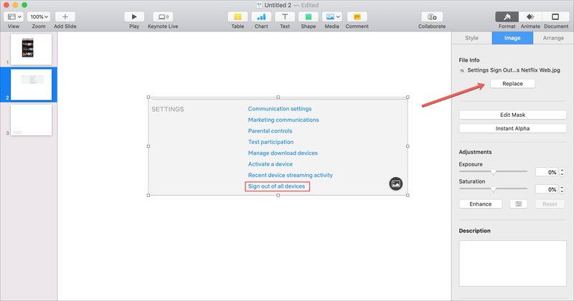Select slide 1 thumbnail

point(31,49)
